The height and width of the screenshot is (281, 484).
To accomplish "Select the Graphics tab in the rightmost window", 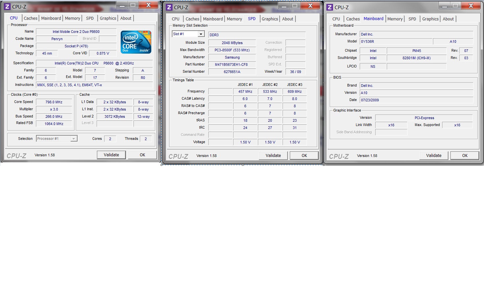I will [x=430, y=19].
